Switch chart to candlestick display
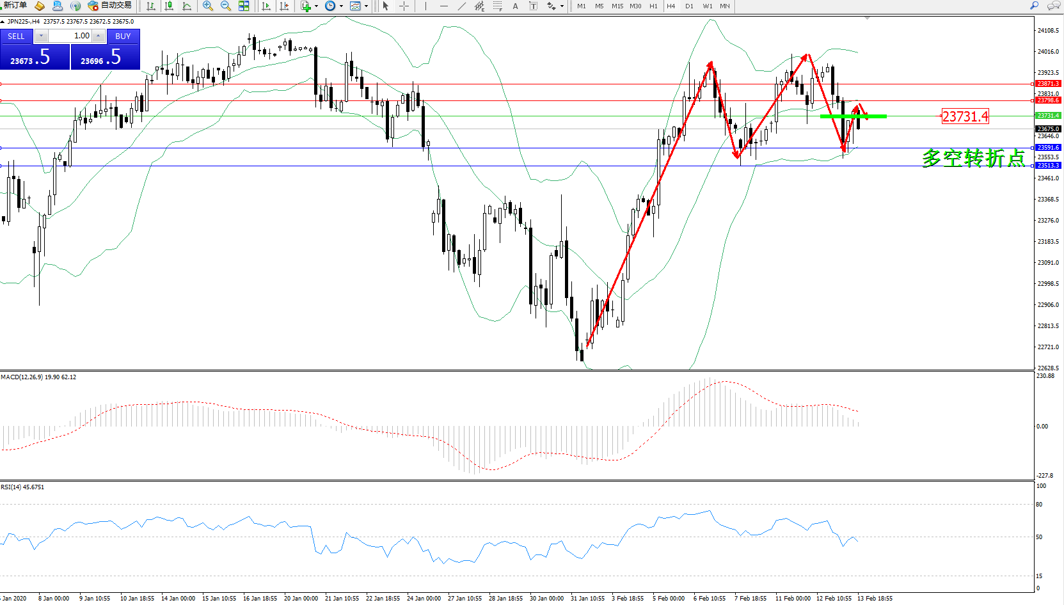 point(169,6)
